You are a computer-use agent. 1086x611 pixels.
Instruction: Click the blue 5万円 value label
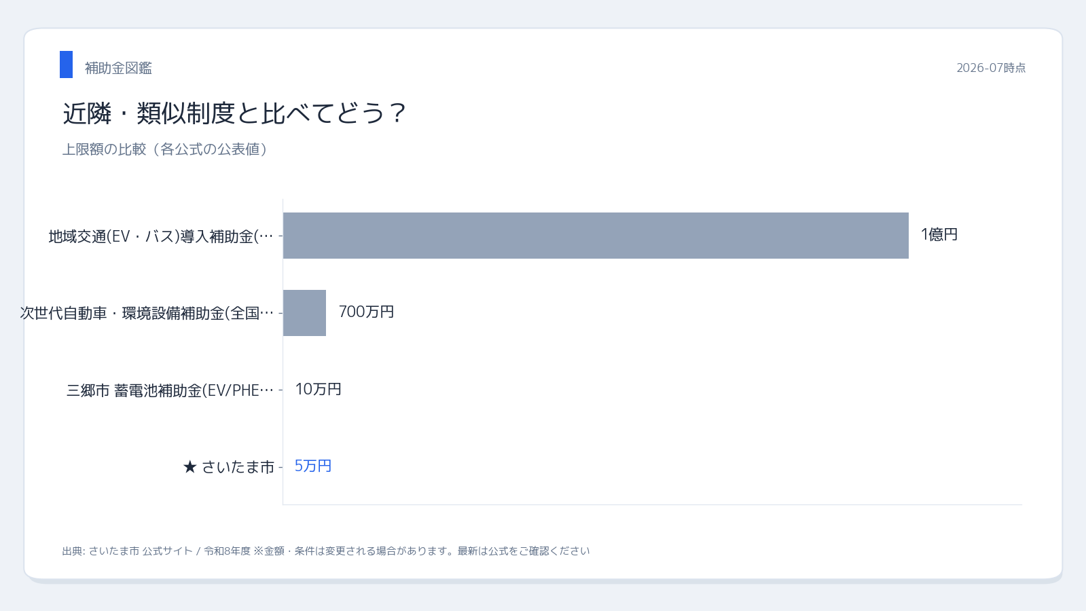coord(313,466)
